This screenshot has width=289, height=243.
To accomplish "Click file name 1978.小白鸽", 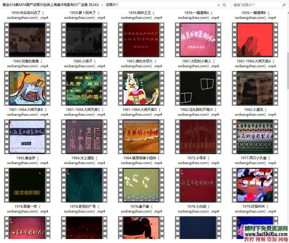I will (x=198, y=209).
